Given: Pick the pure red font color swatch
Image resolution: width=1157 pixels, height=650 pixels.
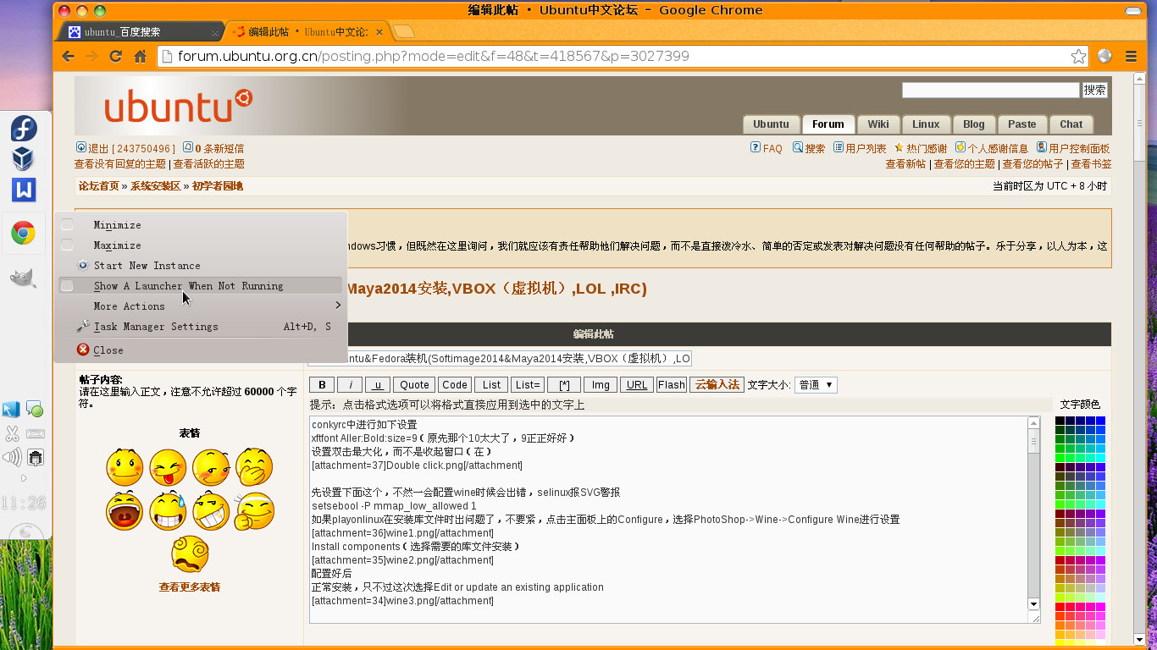Looking at the screenshot, I should tap(1060, 606).
